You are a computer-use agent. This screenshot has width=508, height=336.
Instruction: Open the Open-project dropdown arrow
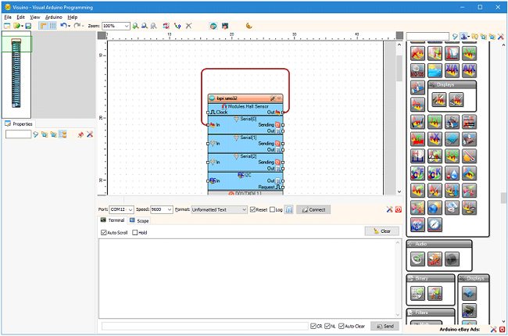pos(22,27)
